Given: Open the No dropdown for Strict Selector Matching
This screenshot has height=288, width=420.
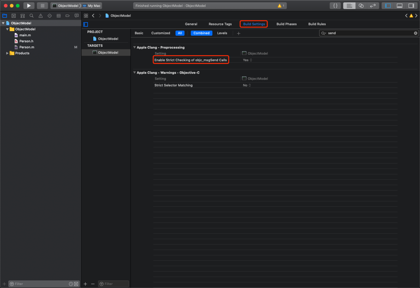Looking at the screenshot, I should tap(247, 85).
